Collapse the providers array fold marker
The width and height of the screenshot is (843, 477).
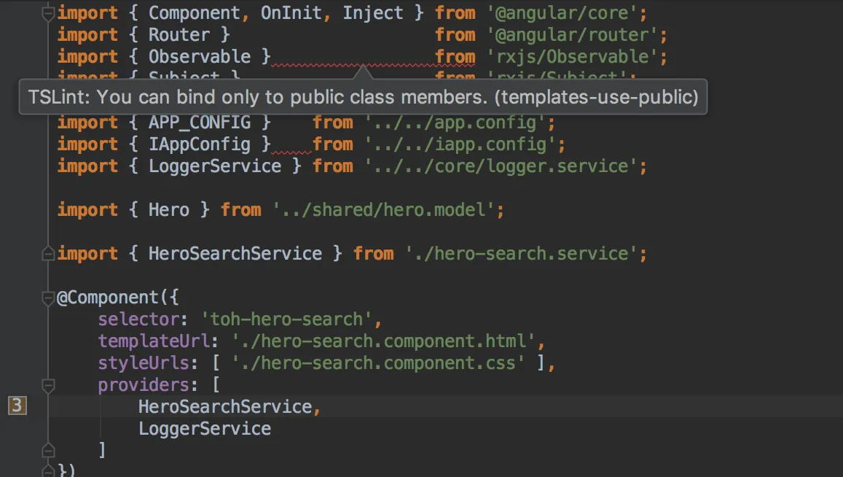48,385
